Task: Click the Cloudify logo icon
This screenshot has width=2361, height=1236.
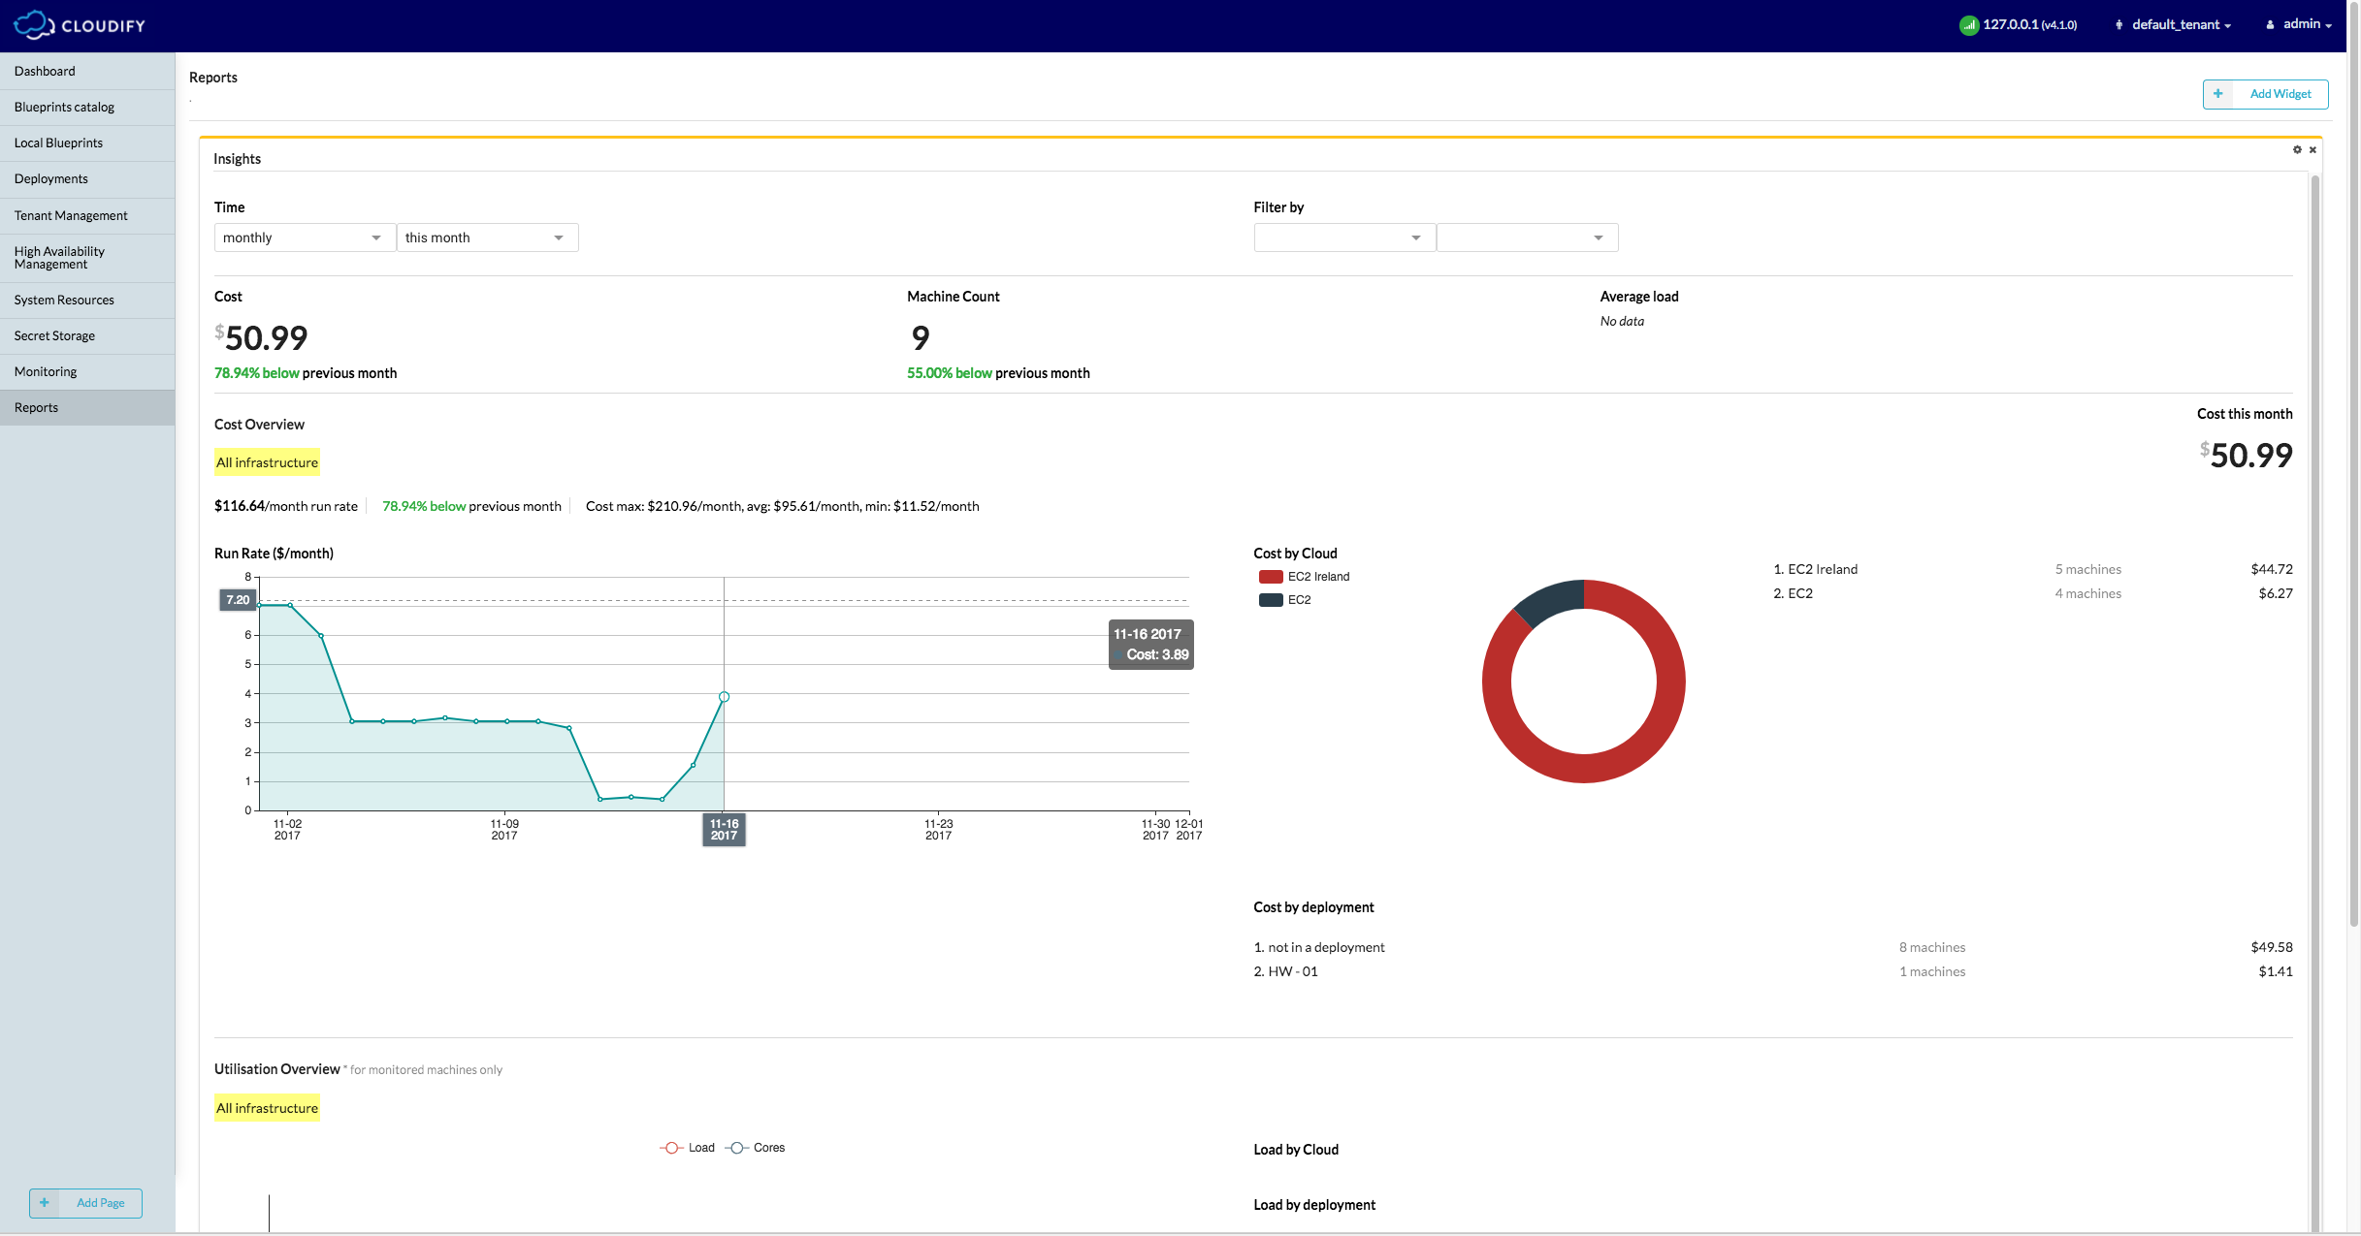Action: point(33,24)
